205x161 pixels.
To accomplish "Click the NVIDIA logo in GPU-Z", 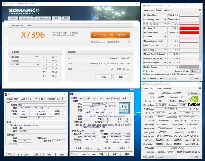I will 194,101.
